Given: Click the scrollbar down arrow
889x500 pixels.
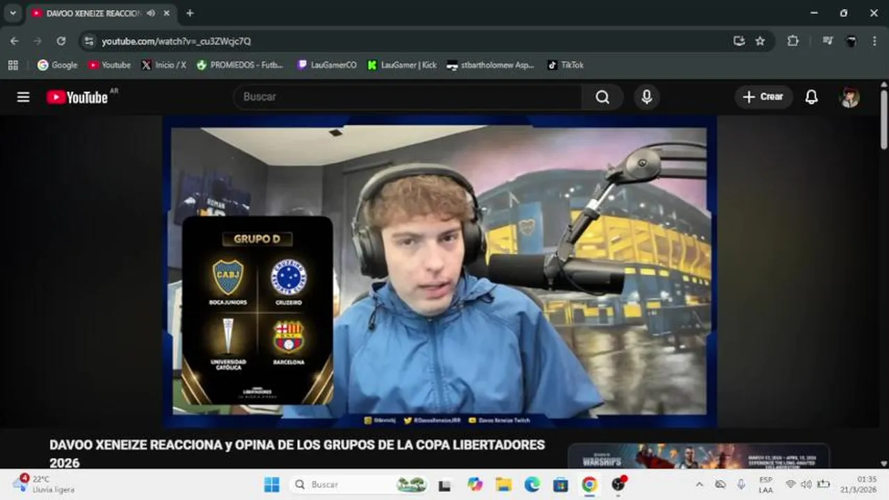Looking at the screenshot, I should point(883,463).
